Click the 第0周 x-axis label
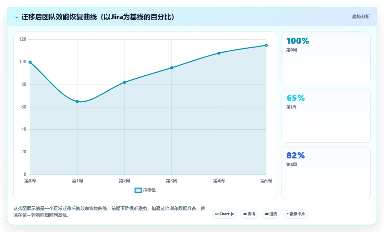This screenshot has width=384, height=232. 30,181
